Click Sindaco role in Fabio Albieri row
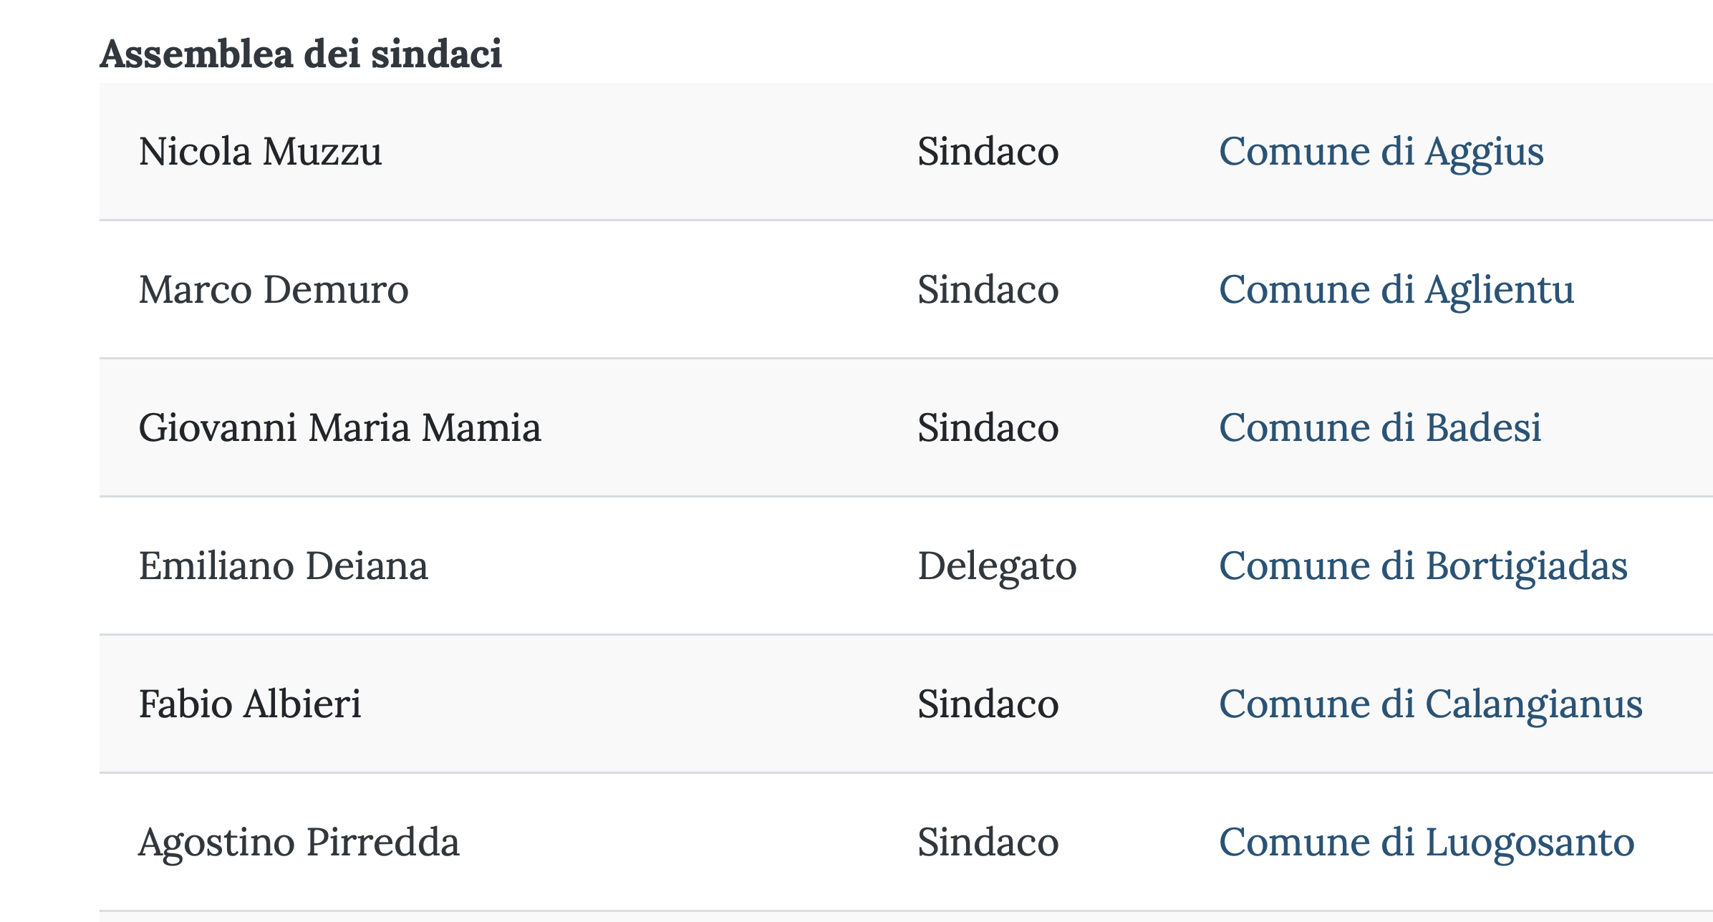Screen dimensions: 1713x922 [x=988, y=704]
